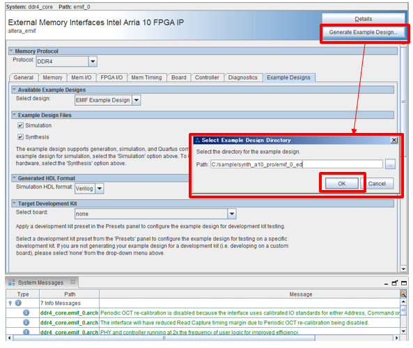The image size is (413, 348).
Task: Click info icon on reduced Read Capture row
Action: coord(26,322)
